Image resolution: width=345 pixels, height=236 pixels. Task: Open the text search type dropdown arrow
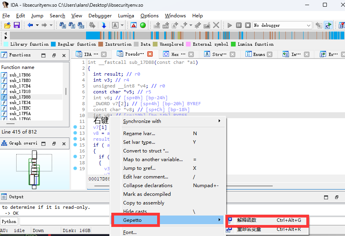click(x=122, y=25)
